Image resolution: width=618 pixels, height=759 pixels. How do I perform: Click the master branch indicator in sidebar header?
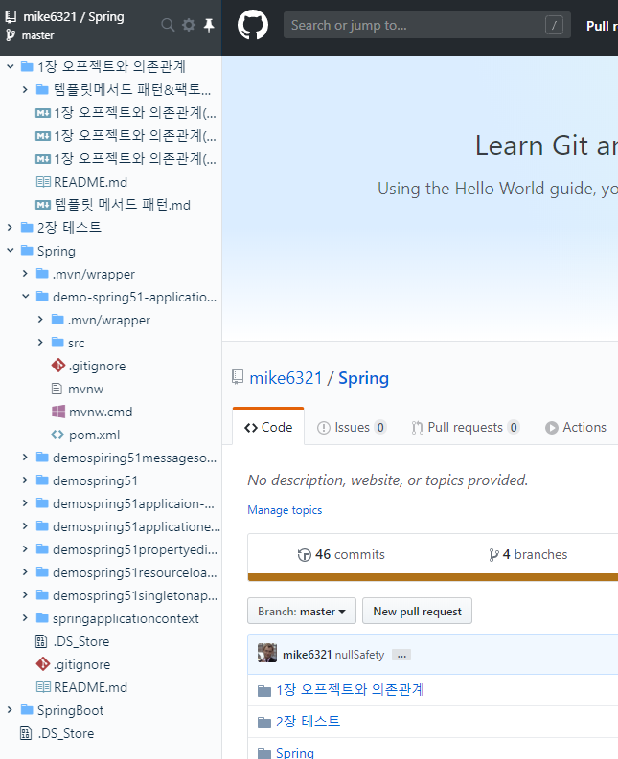click(x=30, y=35)
